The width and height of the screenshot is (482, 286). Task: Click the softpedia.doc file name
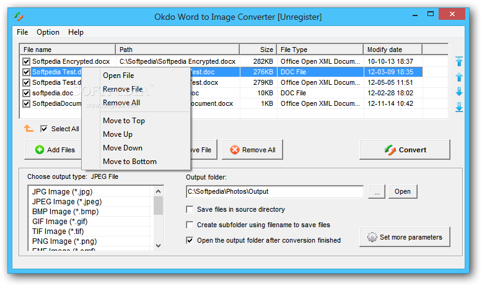[53, 93]
